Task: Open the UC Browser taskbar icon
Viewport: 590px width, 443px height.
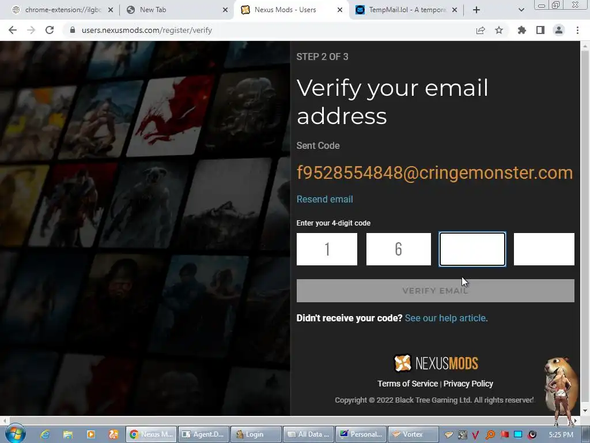Action: [114, 434]
